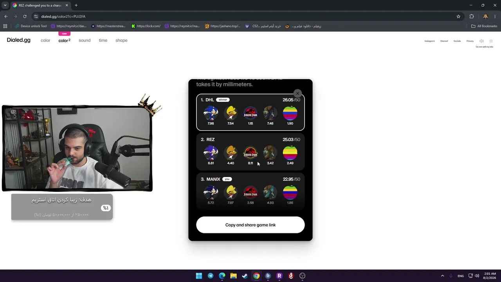The height and width of the screenshot is (282, 501).
Task: Show hidden system tray icons
Action: pyautogui.click(x=442, y=276)
